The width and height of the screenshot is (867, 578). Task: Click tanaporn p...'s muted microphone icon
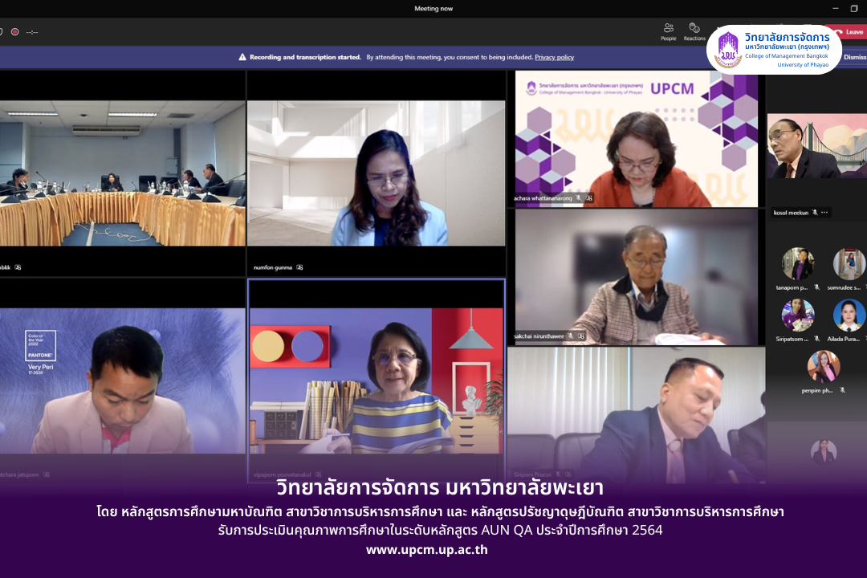(816, 287)
